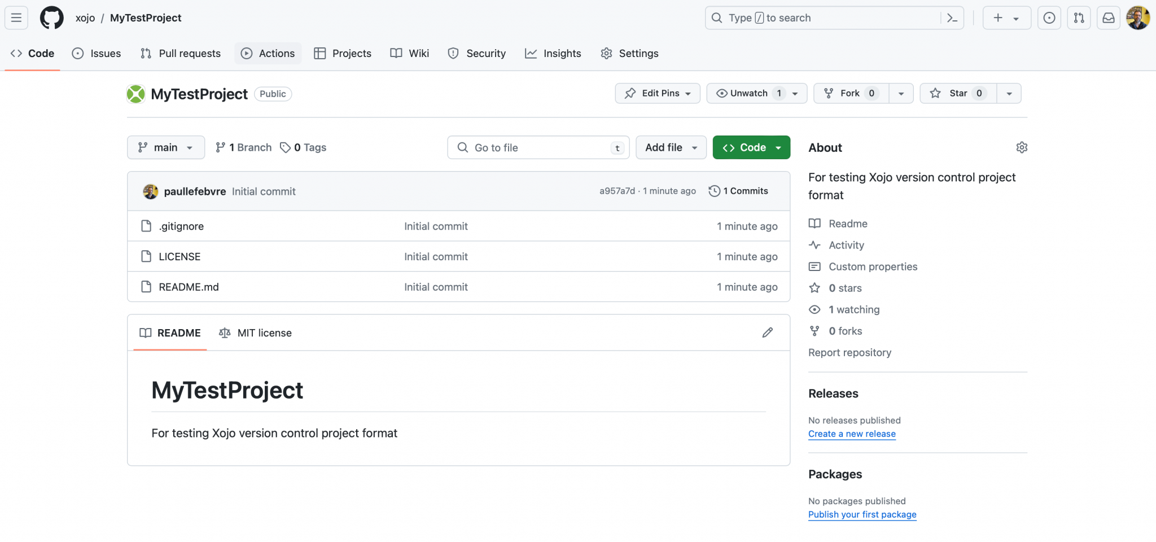Open About settings gear icon
The image size is (1156, 542).
coord(1022,147)
